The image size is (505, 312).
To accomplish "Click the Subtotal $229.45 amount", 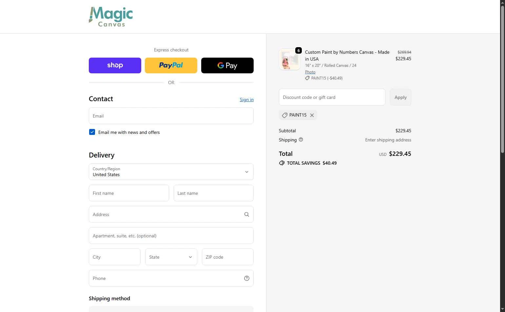I will [x=403, y=131].
